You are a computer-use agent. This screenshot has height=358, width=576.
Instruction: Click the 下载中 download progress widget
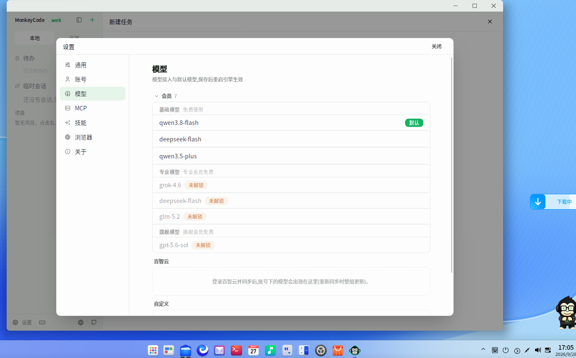click(x=553, y=202)
